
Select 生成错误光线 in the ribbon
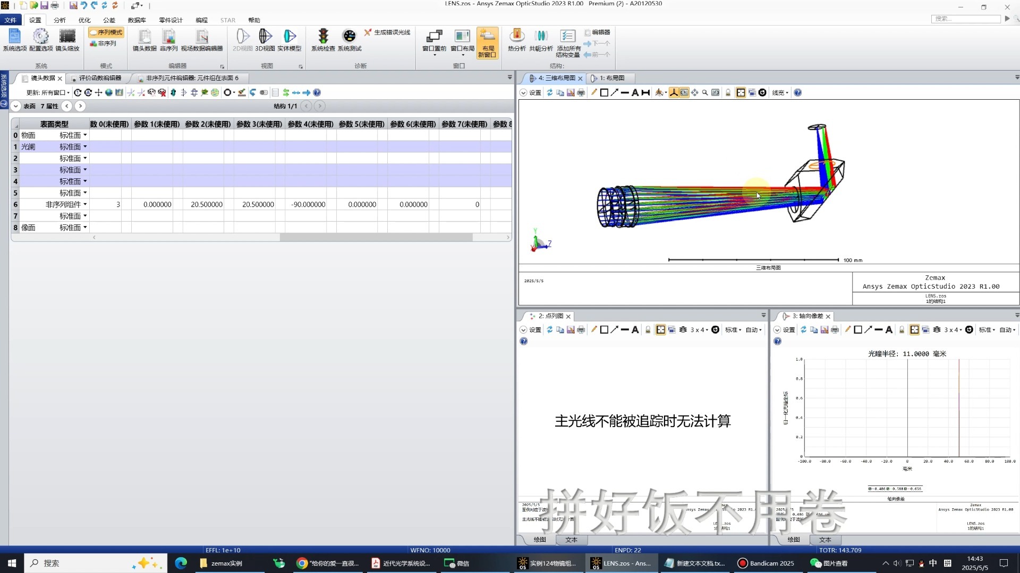387,32
